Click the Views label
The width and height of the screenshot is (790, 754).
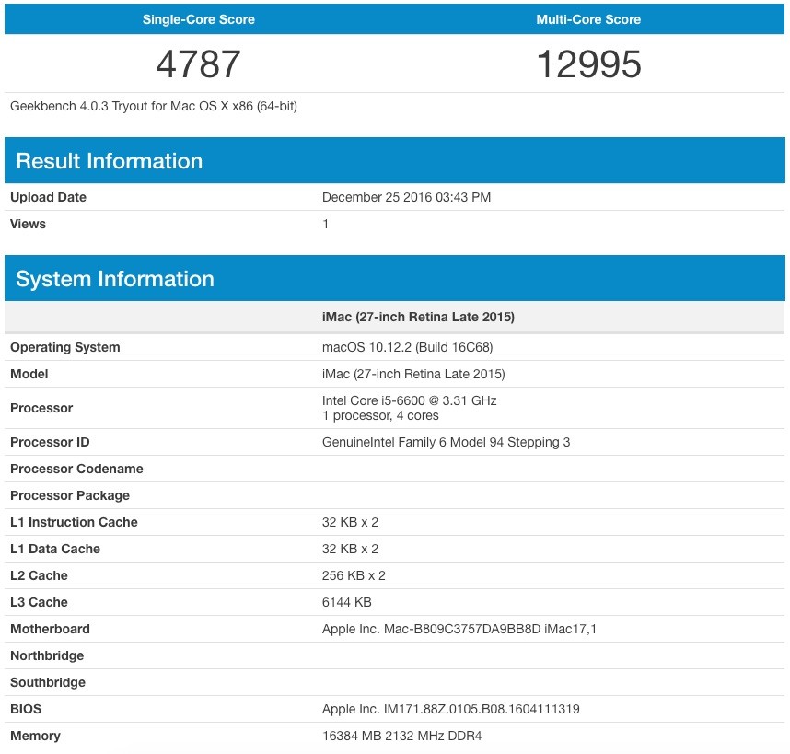(29, 224)
